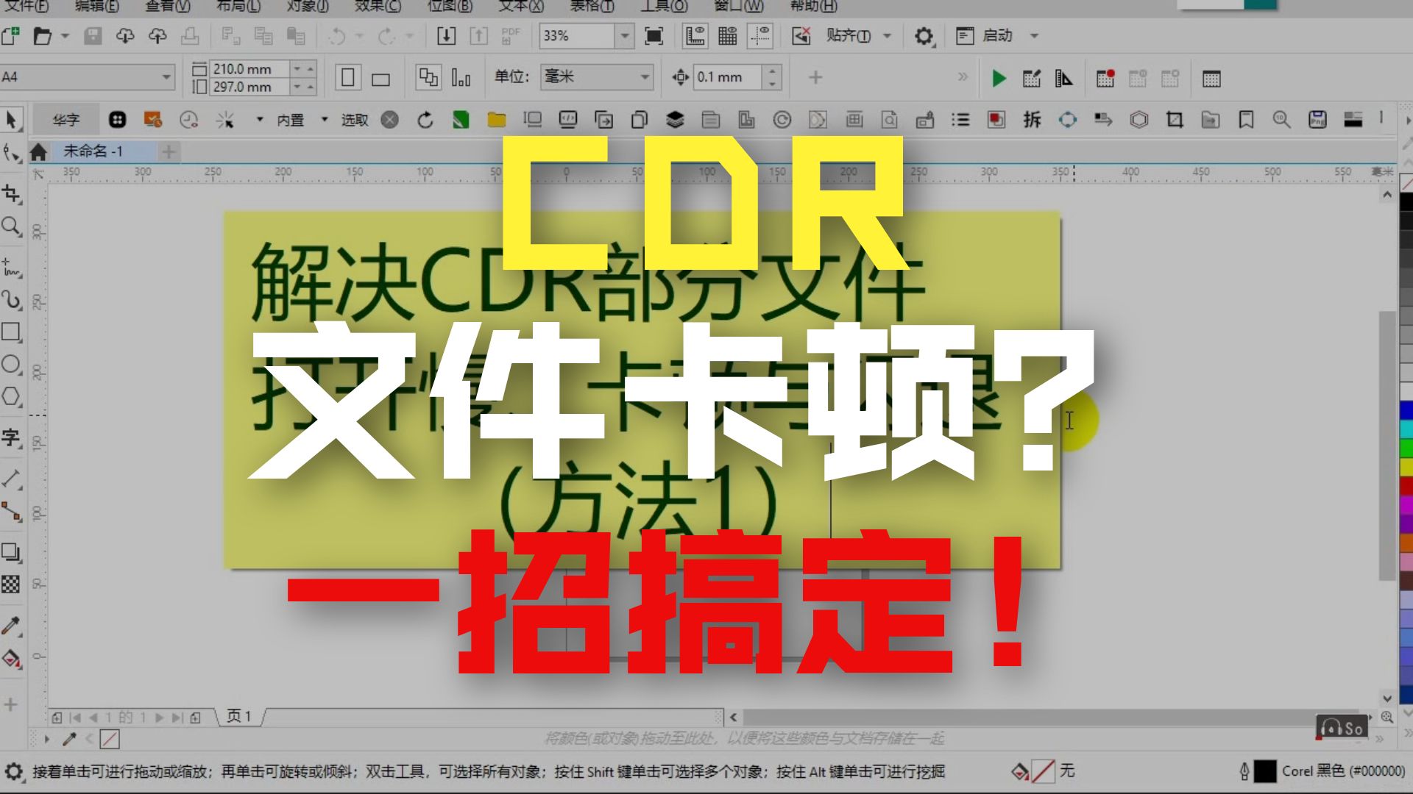Switch page to landscape orientation
1413x794 pixels.
click(380, 76)
